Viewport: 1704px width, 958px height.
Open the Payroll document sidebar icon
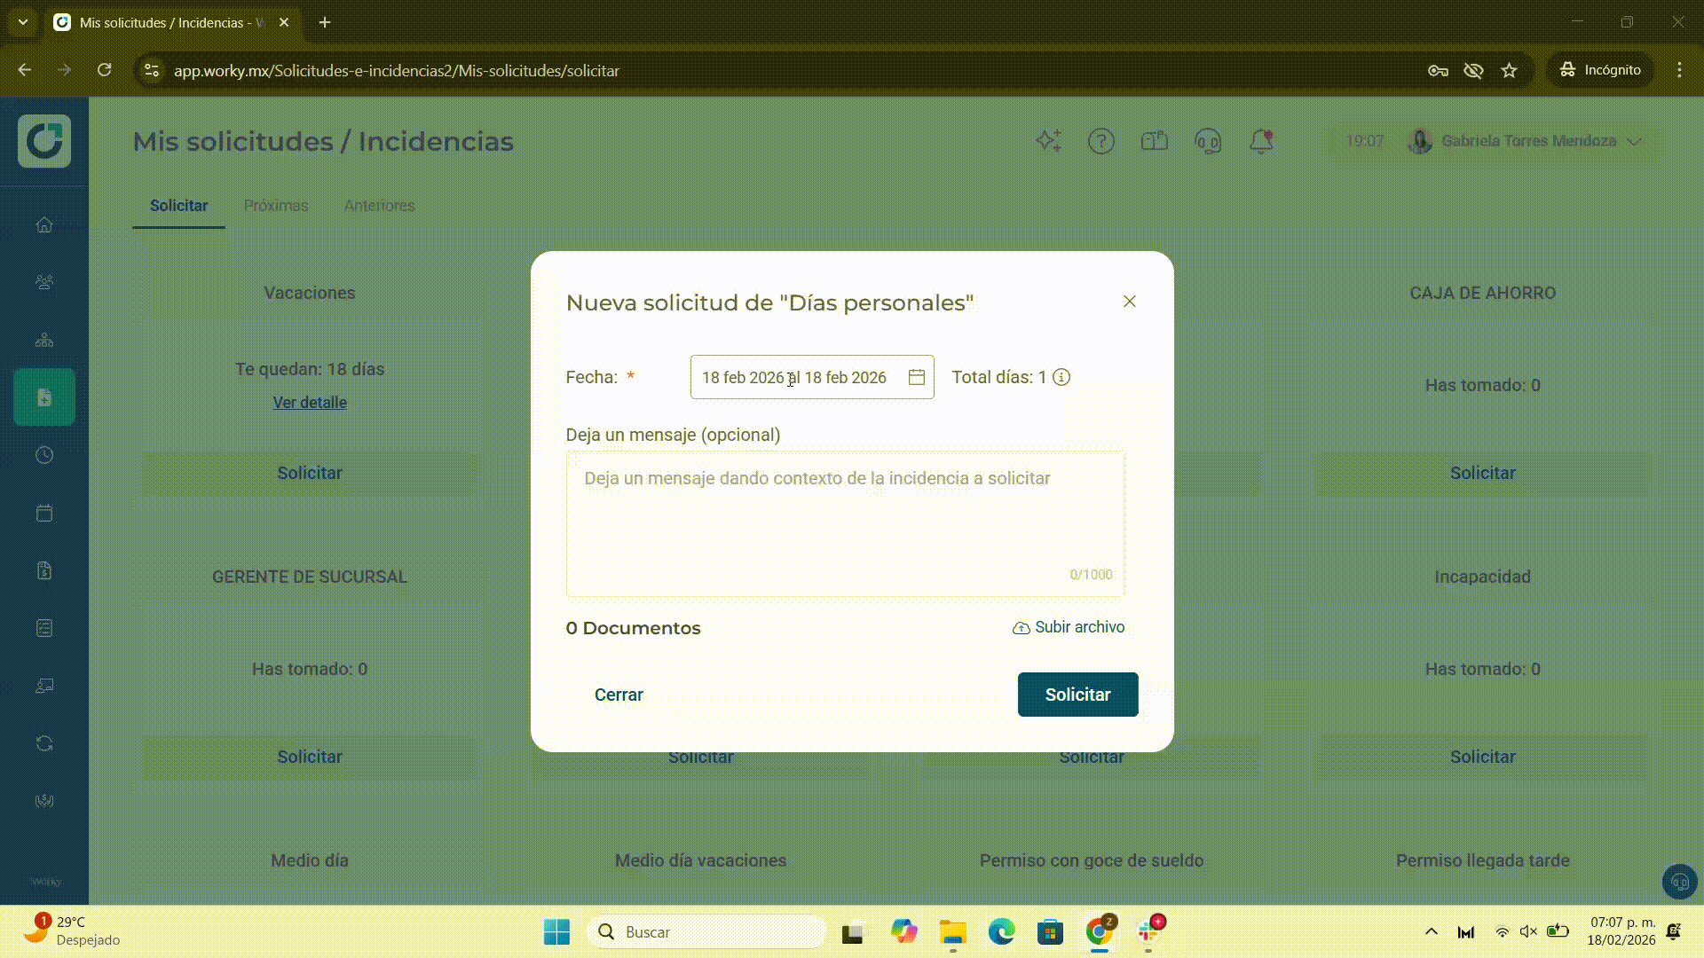[44, 570]
